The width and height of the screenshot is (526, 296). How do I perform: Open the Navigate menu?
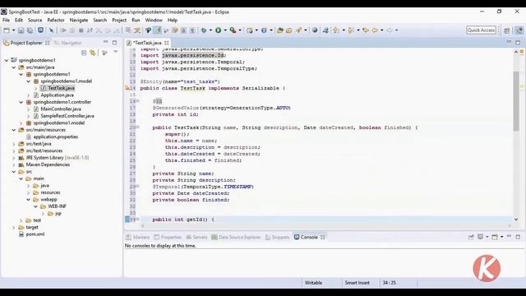79,20
